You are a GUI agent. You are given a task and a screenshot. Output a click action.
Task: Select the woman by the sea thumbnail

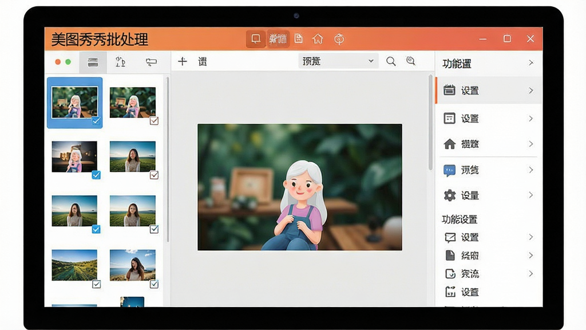133,265
